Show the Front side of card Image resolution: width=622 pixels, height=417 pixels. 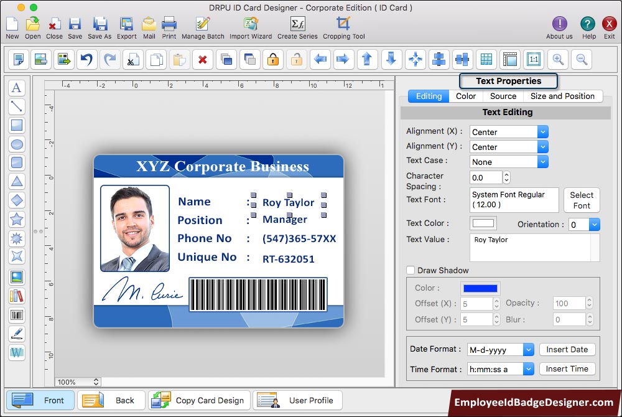coord(40,400)
